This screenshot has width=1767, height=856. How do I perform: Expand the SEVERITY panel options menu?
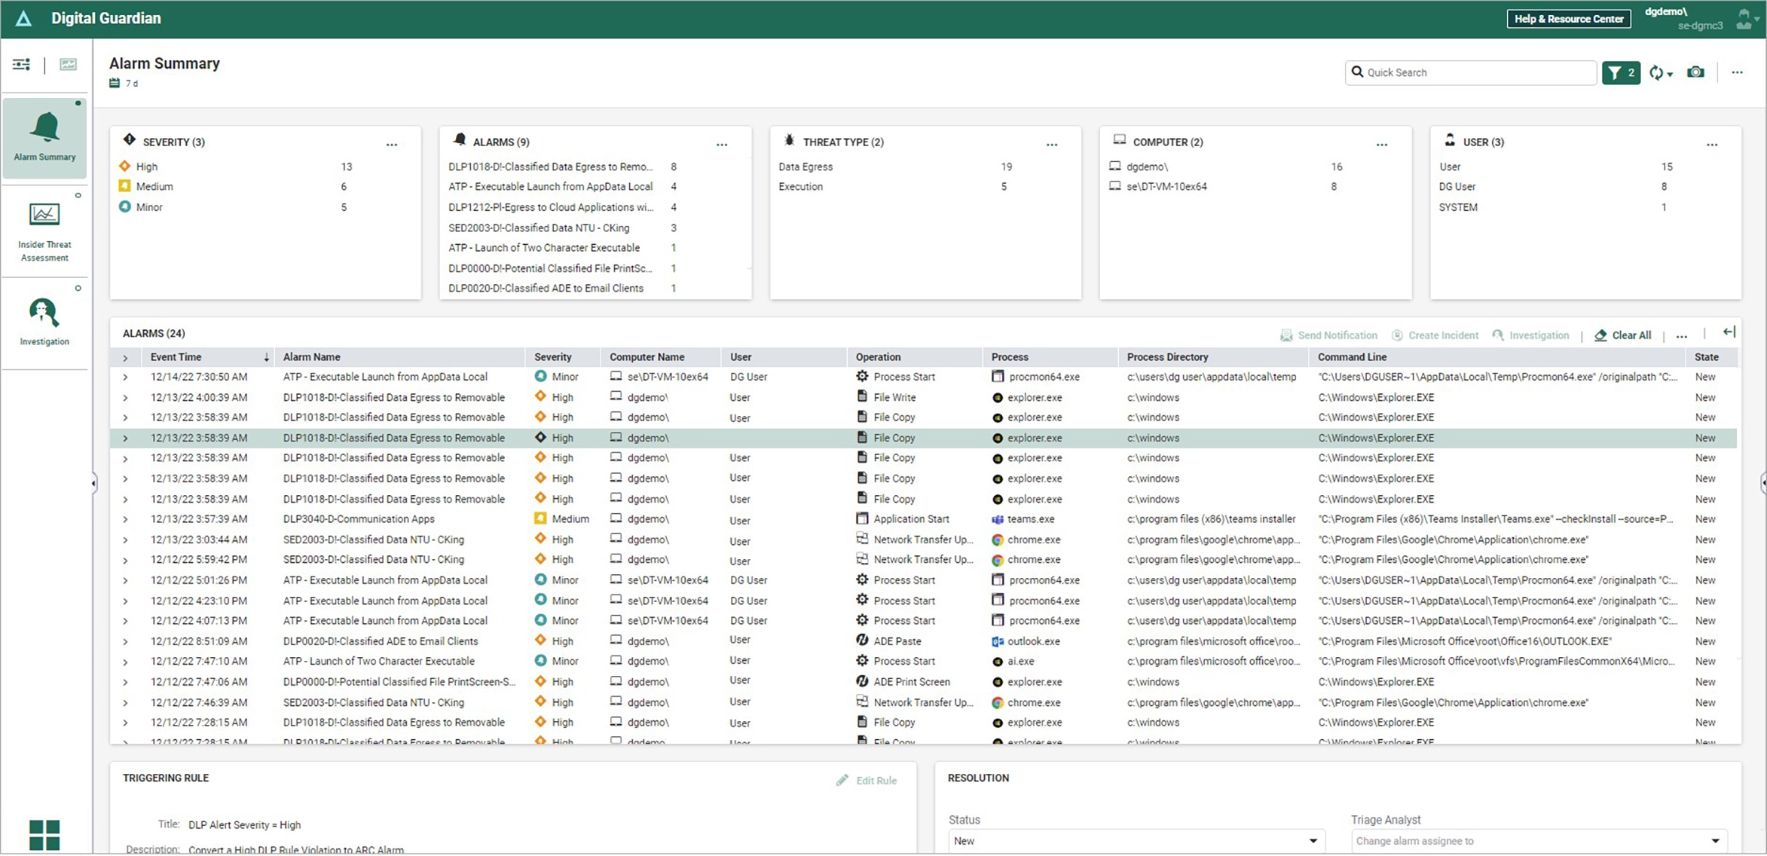click(x=394, y=143)
